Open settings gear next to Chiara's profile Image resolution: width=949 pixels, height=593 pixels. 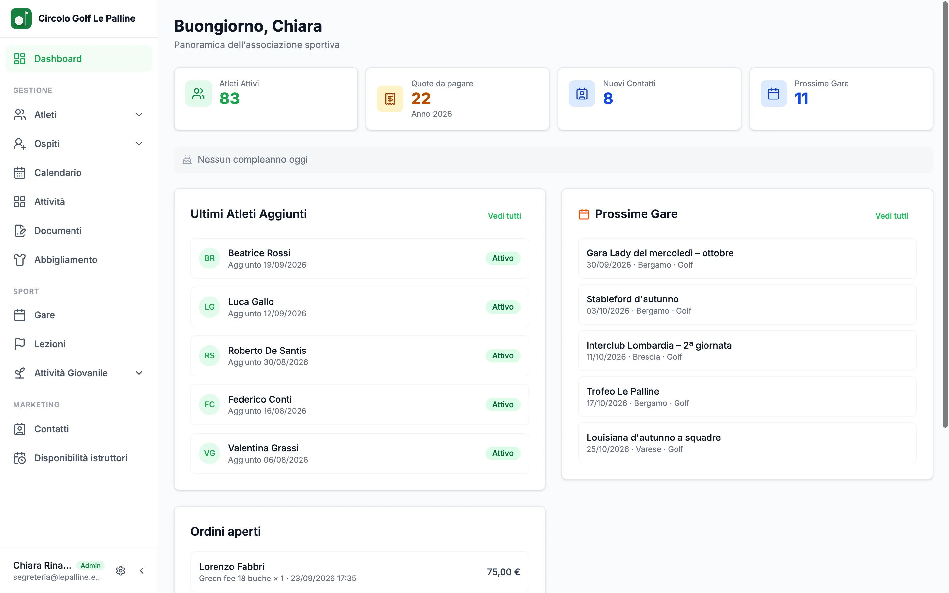click(121, 571)
